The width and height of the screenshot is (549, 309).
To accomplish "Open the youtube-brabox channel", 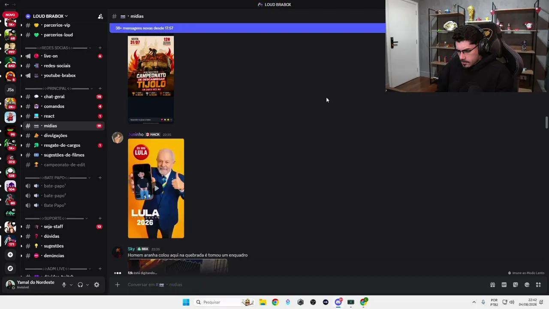I will tap(64, 76).
